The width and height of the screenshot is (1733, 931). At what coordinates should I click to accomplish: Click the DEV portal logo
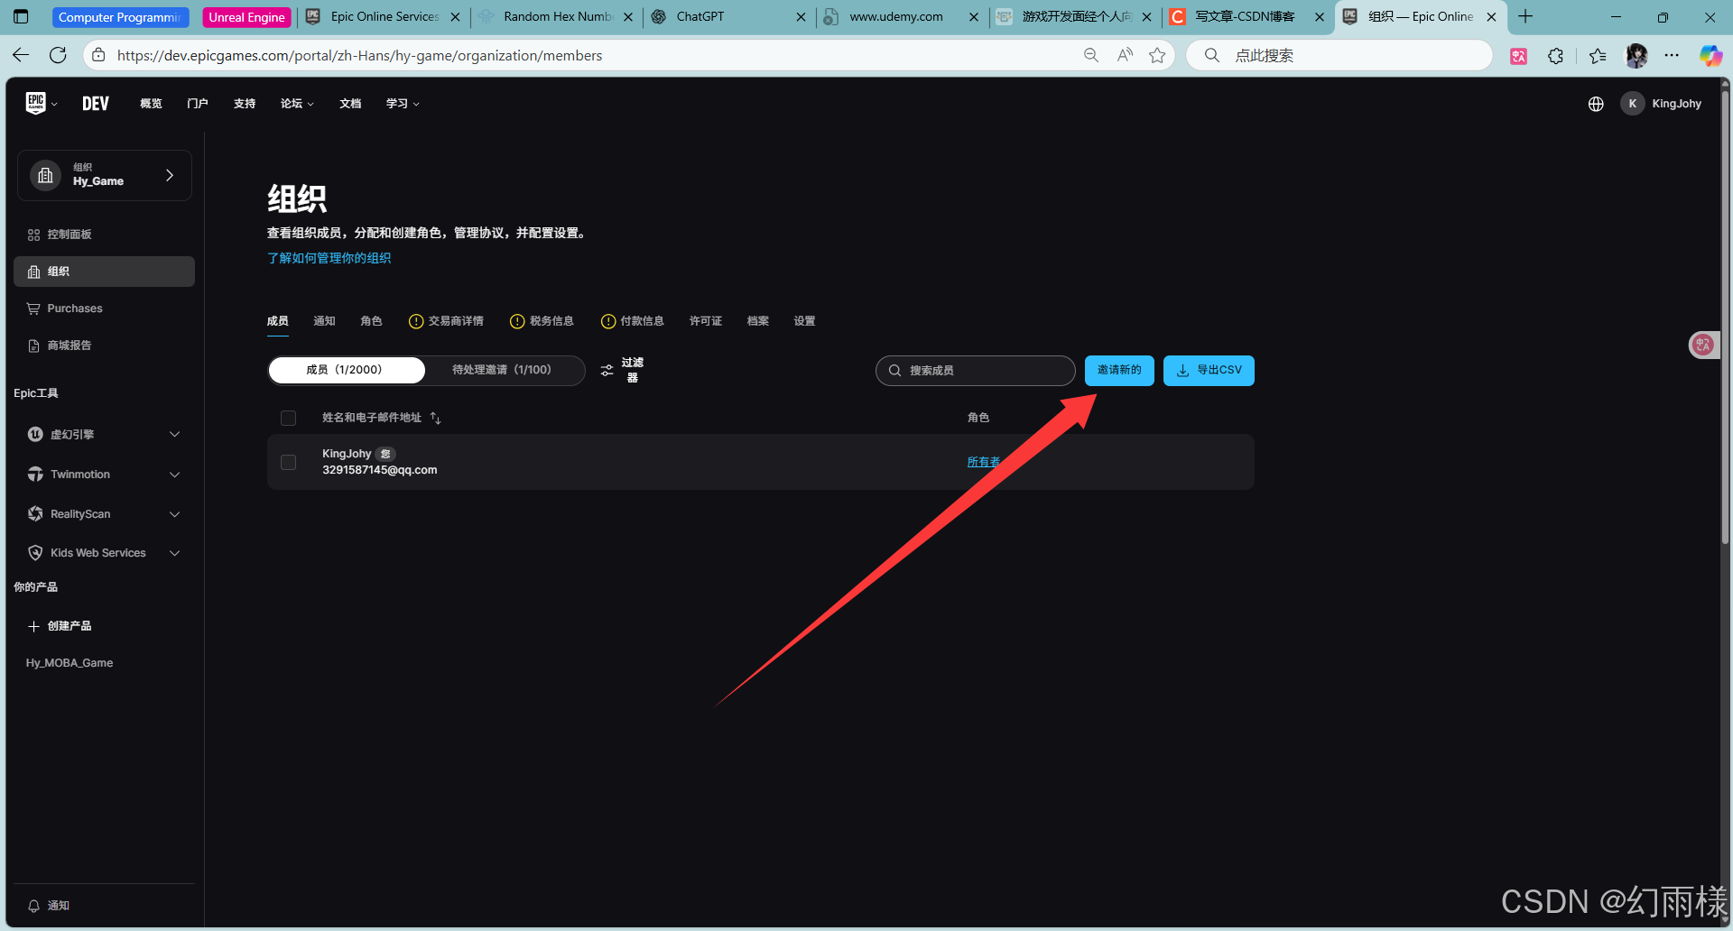[96, 104]
